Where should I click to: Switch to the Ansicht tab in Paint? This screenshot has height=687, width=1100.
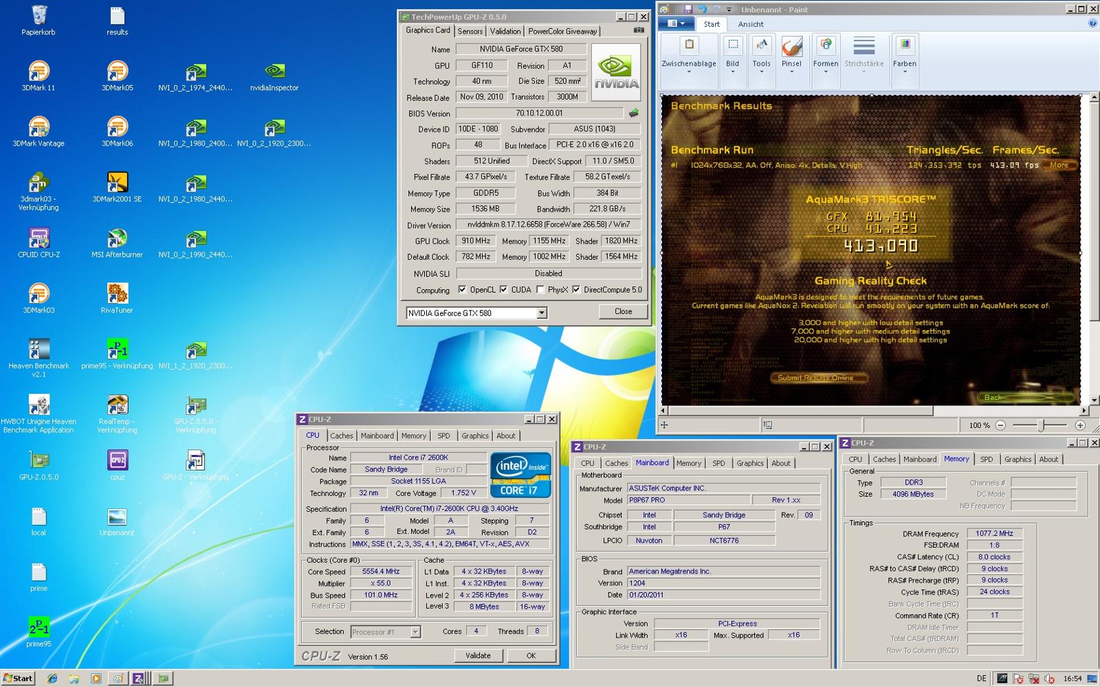click(751, 24)
